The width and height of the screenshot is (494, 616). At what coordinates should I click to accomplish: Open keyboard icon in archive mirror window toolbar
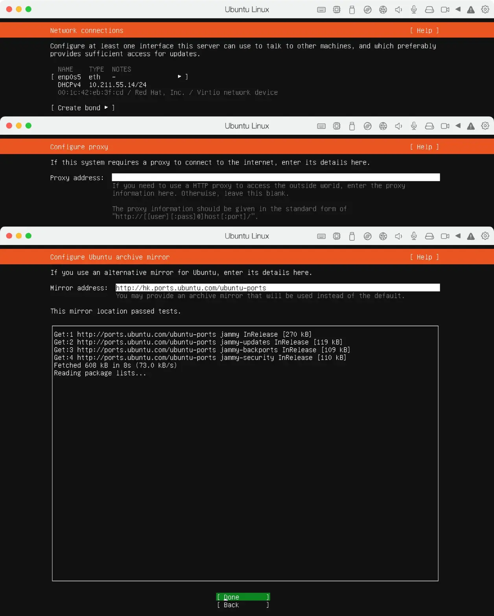[321, 236]
